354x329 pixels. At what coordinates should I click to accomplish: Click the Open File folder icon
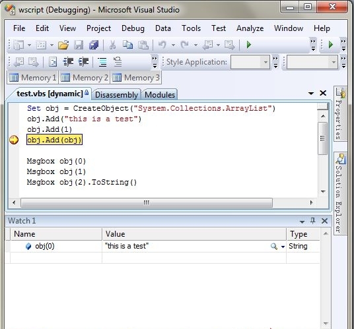pyautogui.click(x=63, y=45)
